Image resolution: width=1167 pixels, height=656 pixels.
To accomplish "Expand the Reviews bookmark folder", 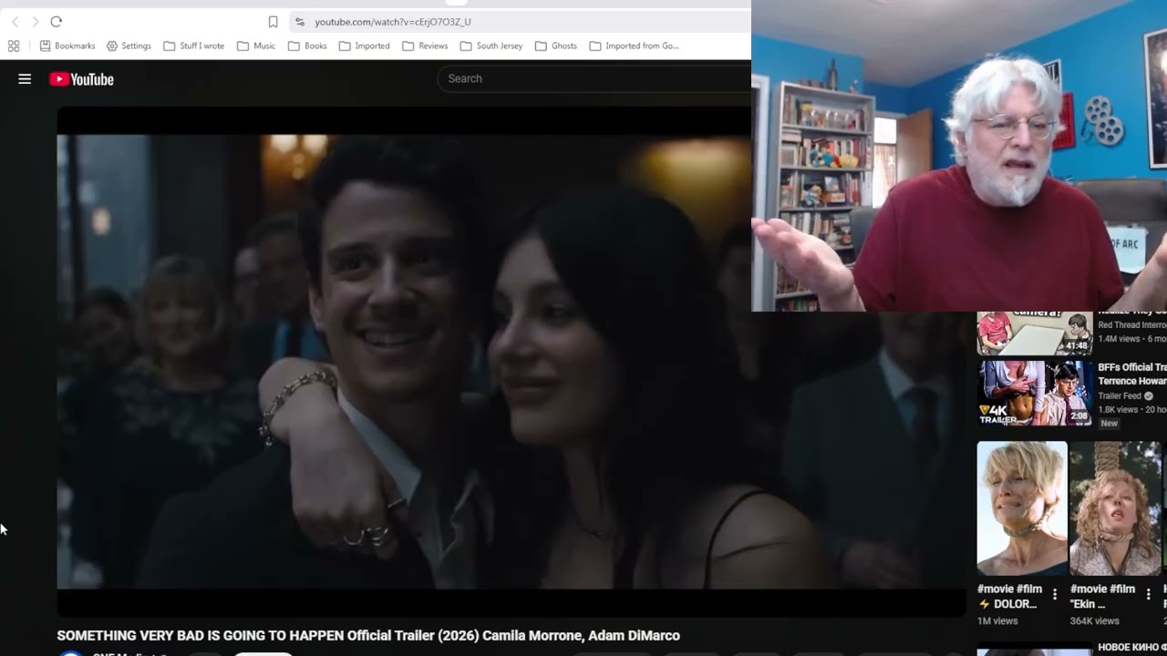I will tap(425, 46).
